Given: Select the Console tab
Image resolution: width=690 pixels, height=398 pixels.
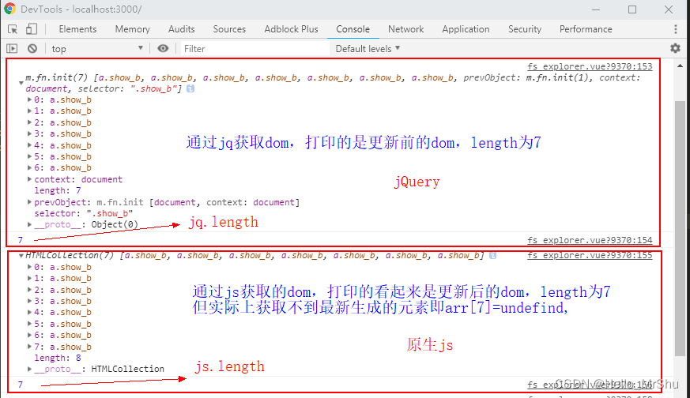Looking at the screenshot, I should pyautogui.click(x=353, y=29).
